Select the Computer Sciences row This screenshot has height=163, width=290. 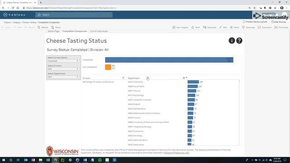(140, 100)
